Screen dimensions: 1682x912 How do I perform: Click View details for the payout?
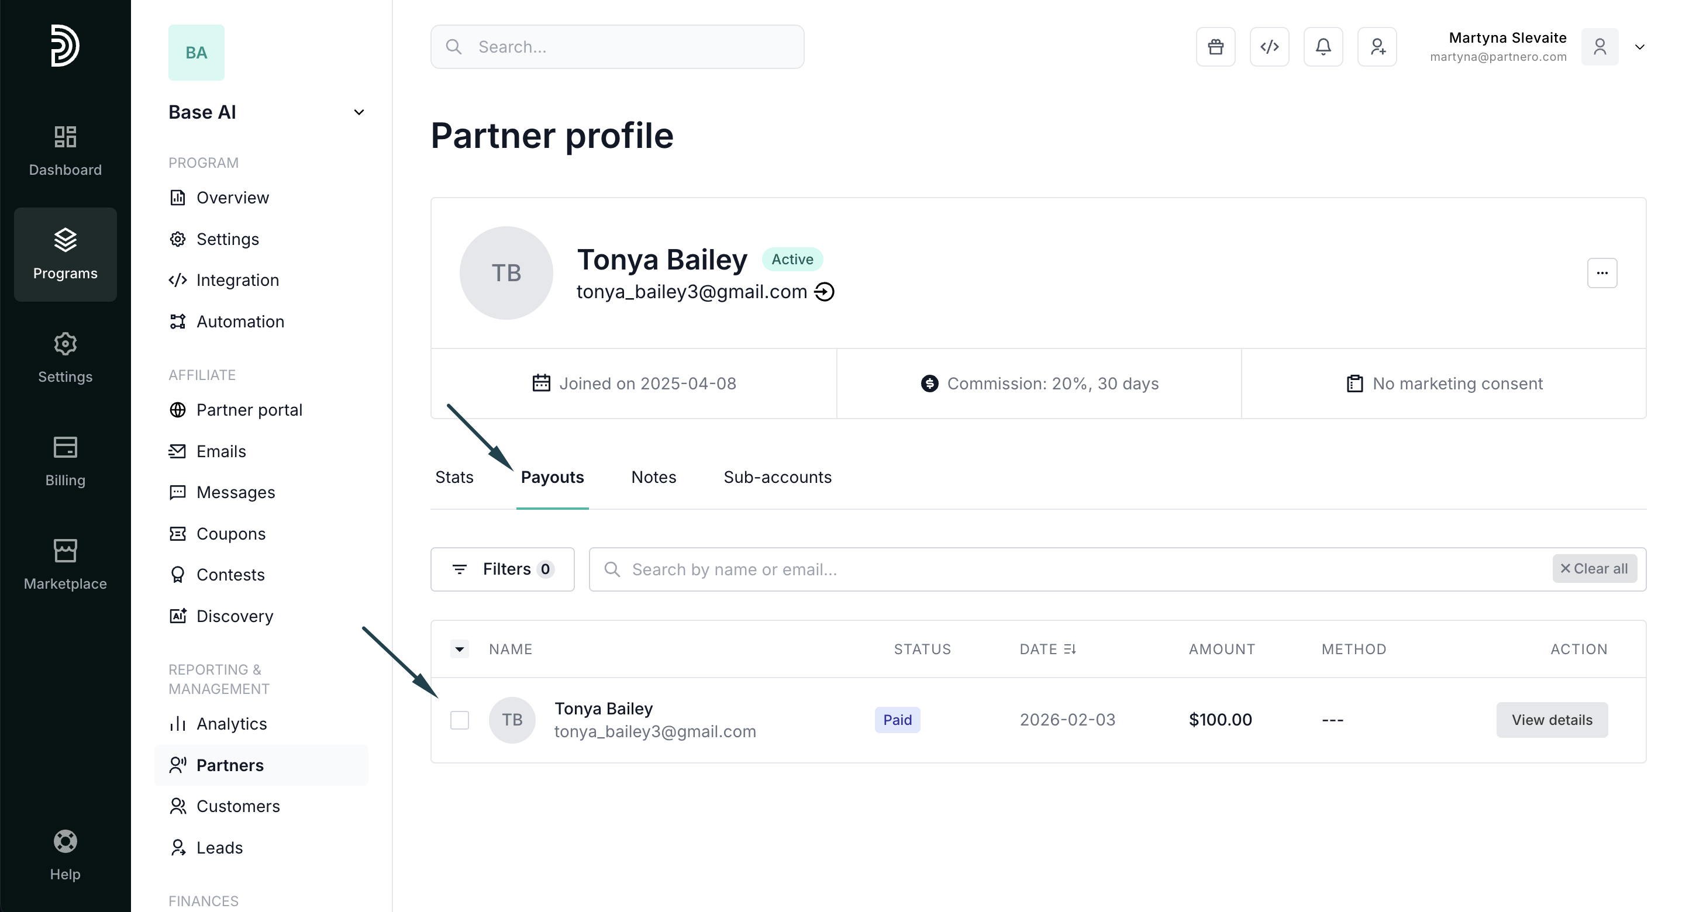[x=1552, y=720]
